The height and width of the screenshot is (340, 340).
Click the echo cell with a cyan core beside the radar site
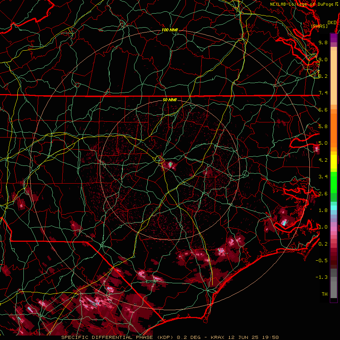pyautogui.click(x=170, y=165)
